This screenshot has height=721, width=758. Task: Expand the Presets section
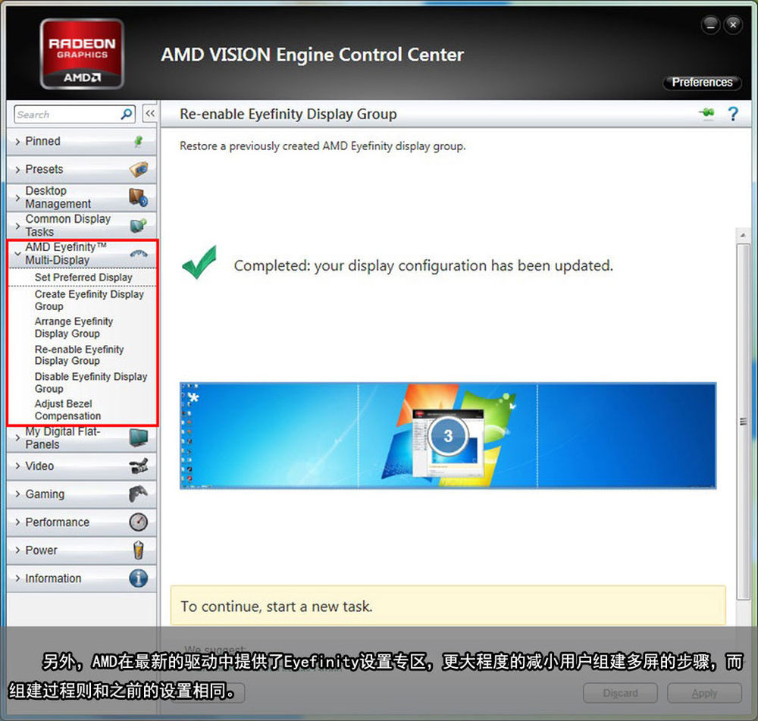point(81,169)
